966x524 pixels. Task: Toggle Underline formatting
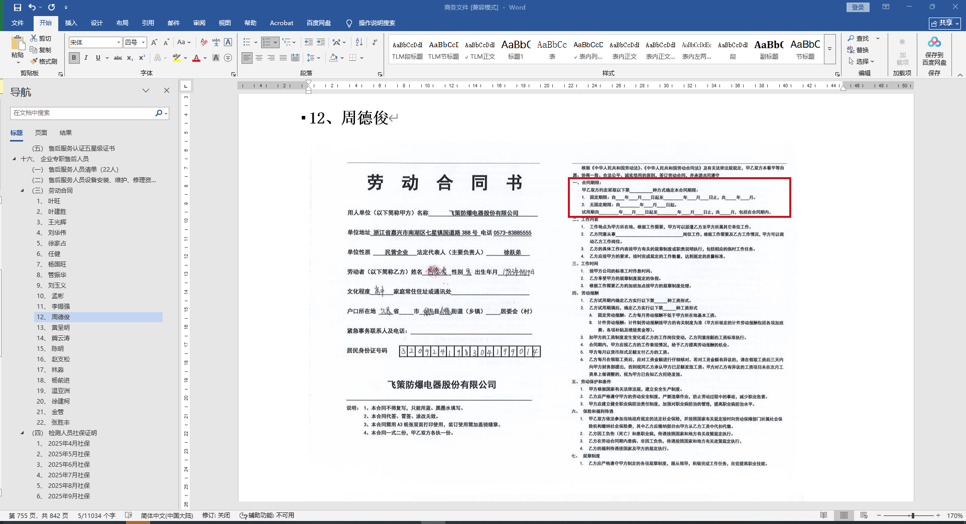click(x=98, y=58)
